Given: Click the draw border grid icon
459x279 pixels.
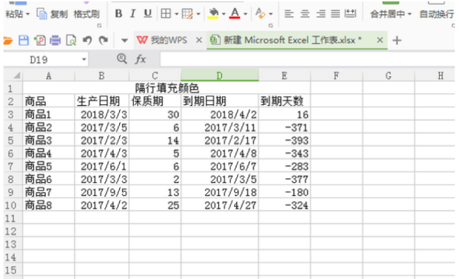Looking at the screenshot, I should pos(187,13).
